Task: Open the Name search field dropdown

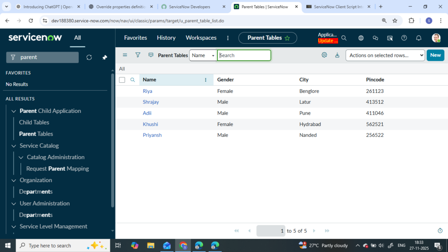Action: click(203, 55)
